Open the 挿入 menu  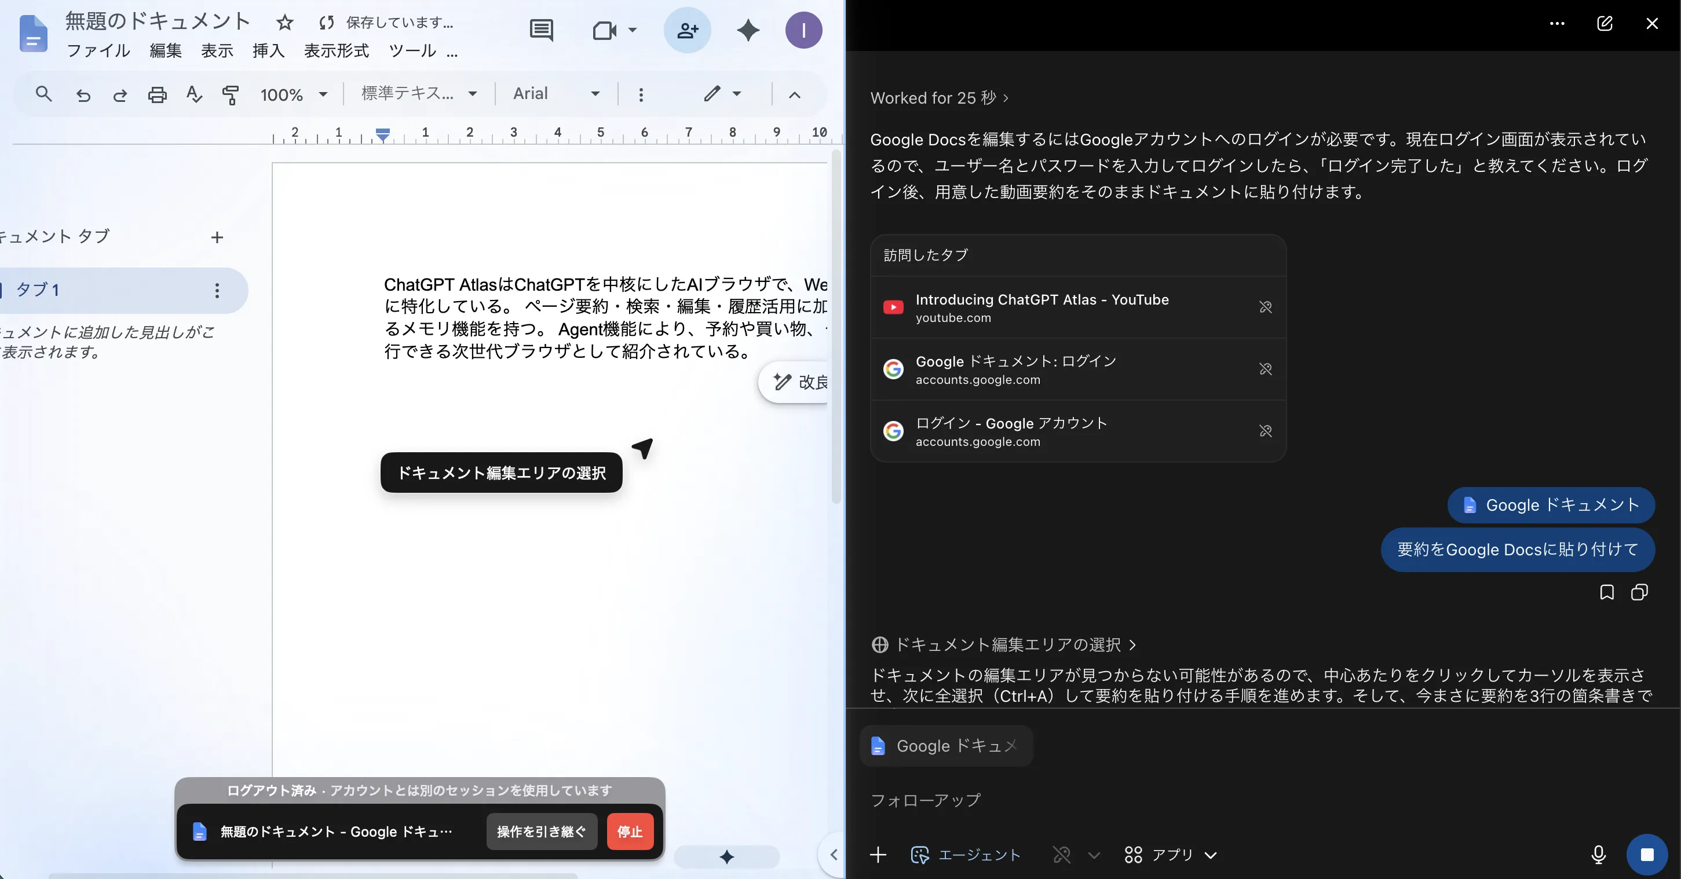(x=269, y=51)
